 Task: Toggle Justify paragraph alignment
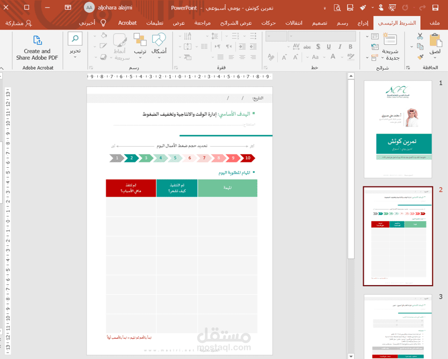pos(220,57)
